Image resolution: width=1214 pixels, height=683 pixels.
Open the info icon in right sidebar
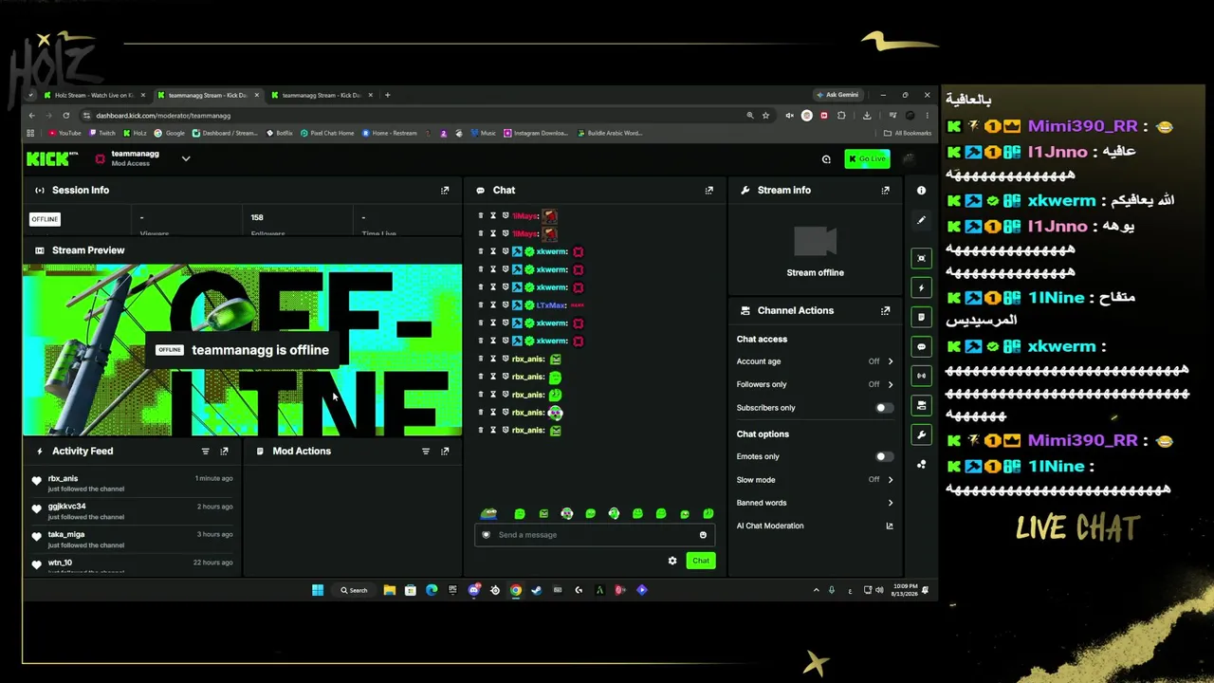(x=921, y=191)
